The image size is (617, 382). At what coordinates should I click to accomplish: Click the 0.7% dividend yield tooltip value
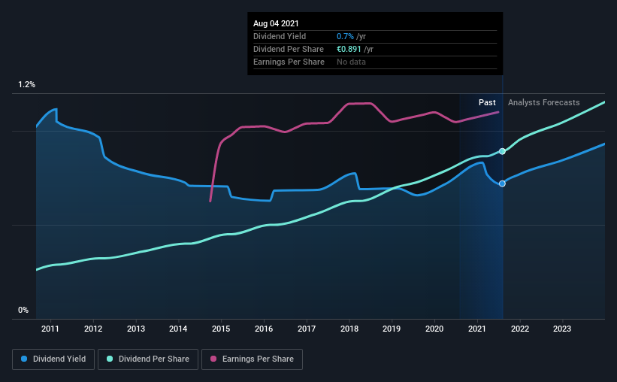pos(345,36)
